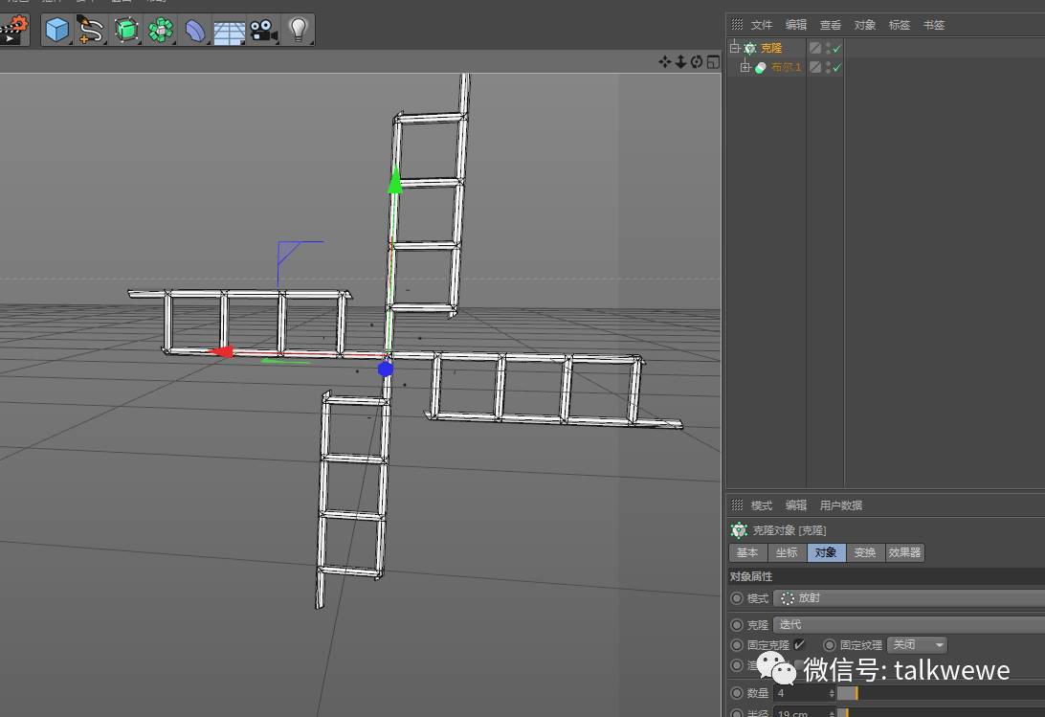Screen dimensions: 1045x717
Task: Select the 布尔.1 object name in tree
Action: [x=786, y=67]
